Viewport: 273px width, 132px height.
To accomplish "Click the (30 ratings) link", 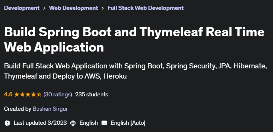I will (x=58, y=94).
